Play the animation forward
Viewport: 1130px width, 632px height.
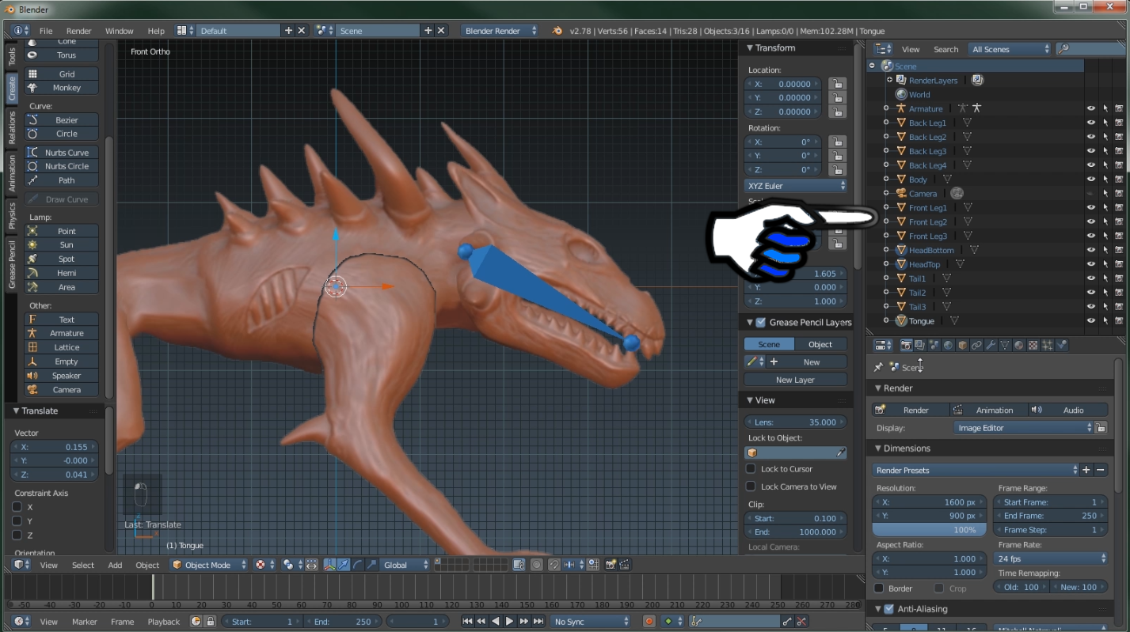[x=509, y=622]
